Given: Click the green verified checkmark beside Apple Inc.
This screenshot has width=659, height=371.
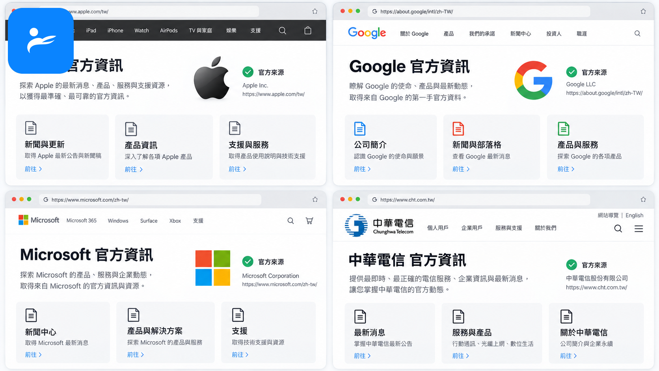Looking at the screenshot, I should (x=248, y=72).
